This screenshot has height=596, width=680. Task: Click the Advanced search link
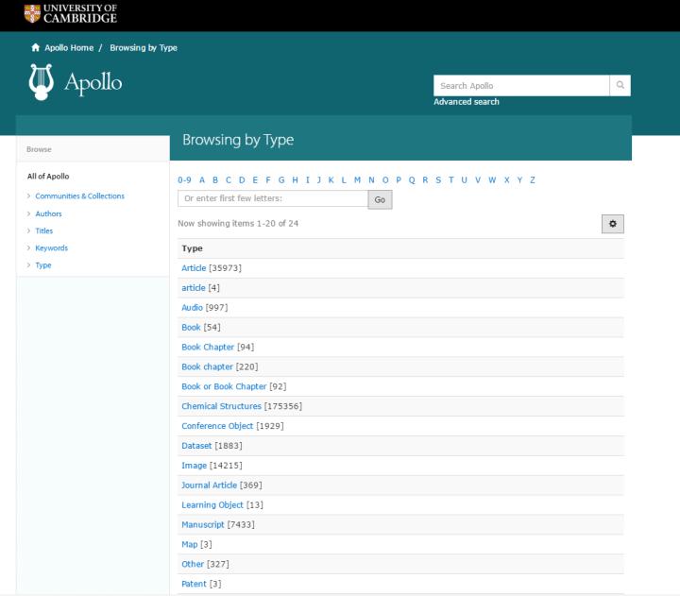tap(467, 102)
